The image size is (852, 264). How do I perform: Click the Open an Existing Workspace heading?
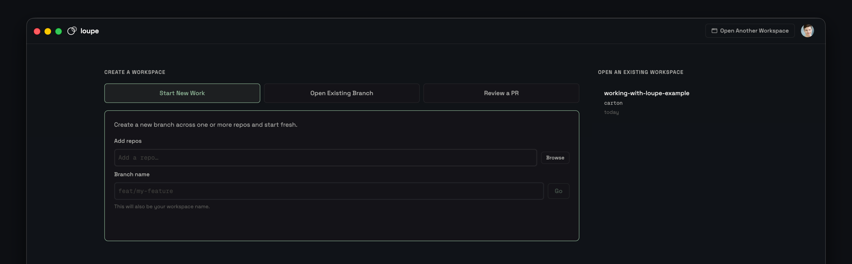[640, 72]
